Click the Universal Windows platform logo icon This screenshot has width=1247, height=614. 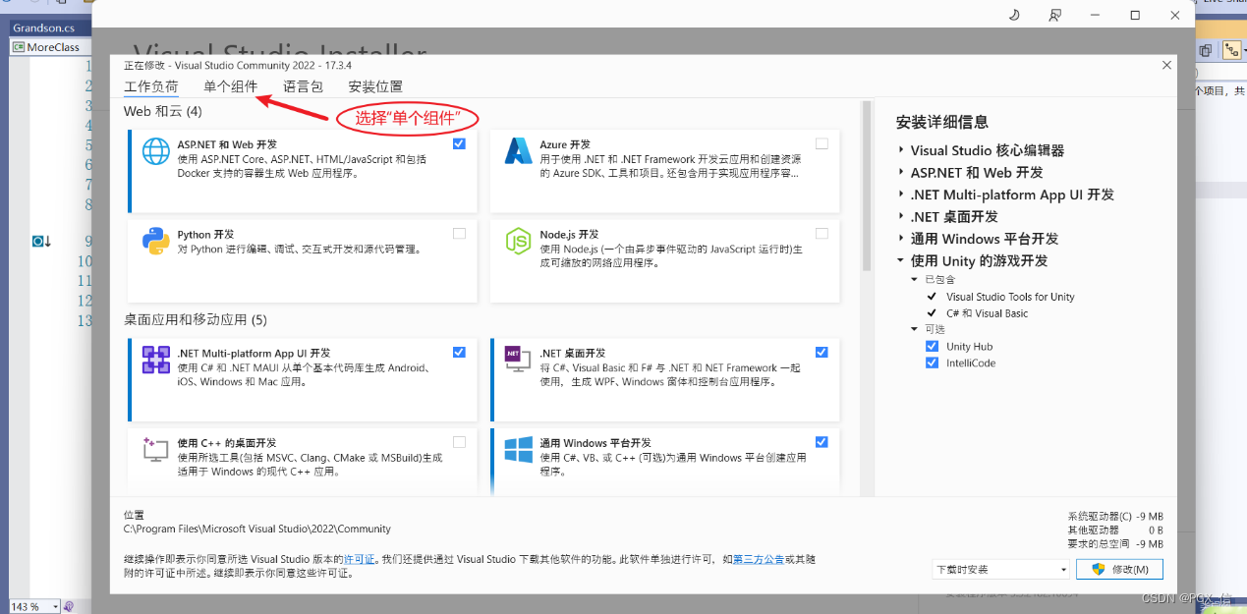tap(518, 449)
